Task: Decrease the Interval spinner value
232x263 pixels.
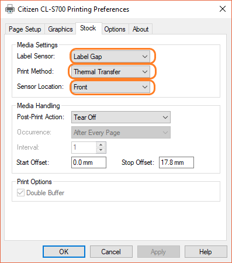Action: click(x=101, y=150)
